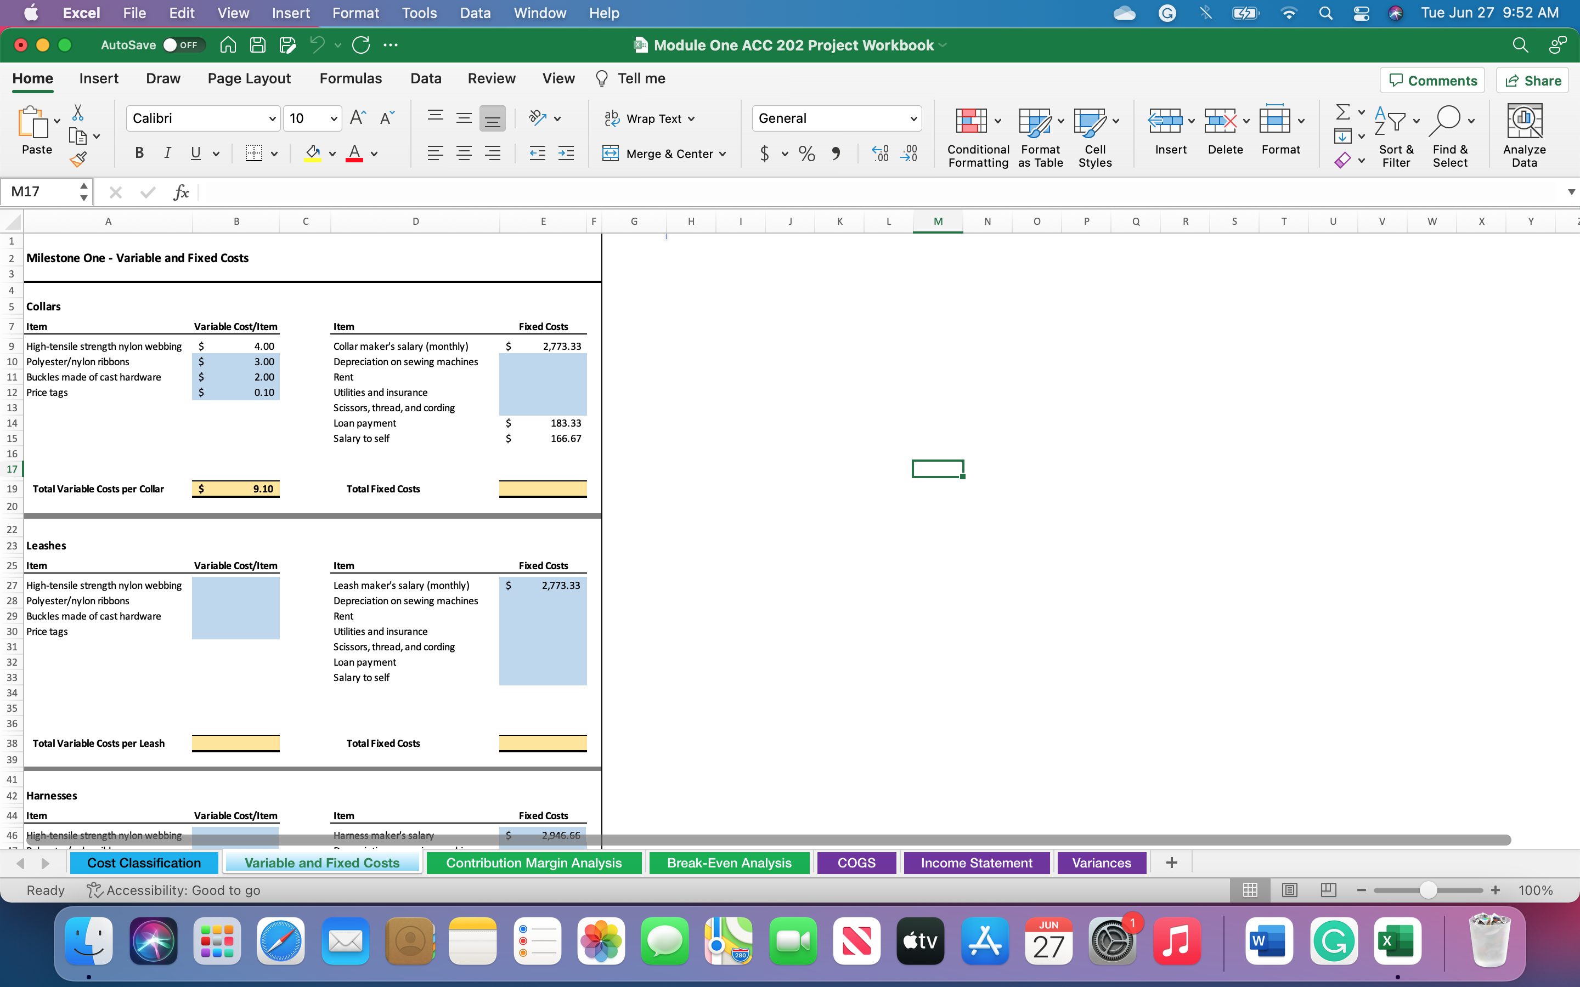Open the General number format dropdown
The height and width of the screenshot is (987, 1580).
pos(913,118)
